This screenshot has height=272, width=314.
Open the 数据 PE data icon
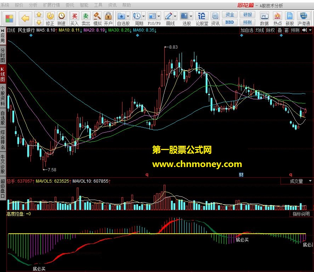click(x=264, y=19)
